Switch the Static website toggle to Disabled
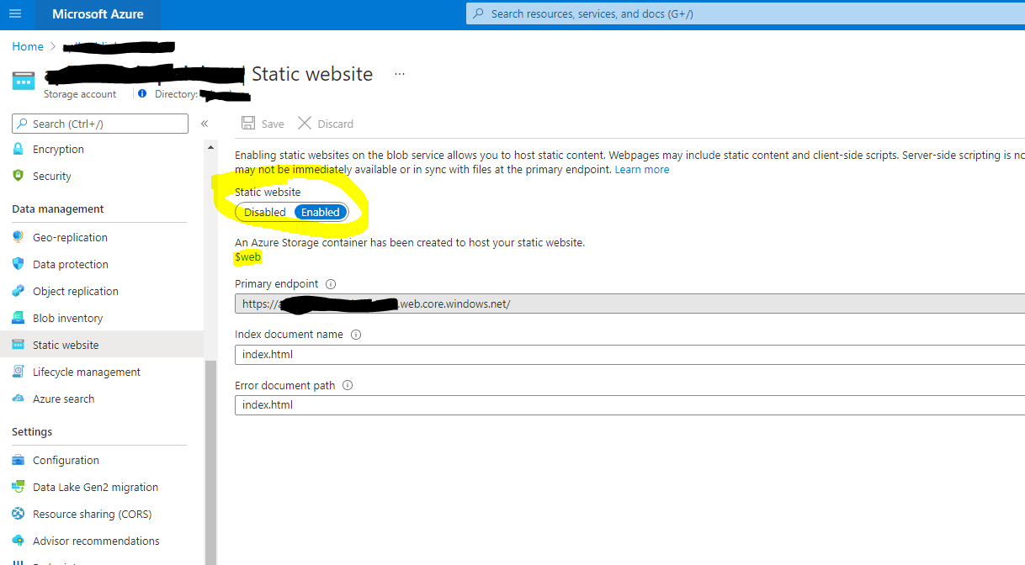Screen dimensions: 1025x565 pyautogui.click(x=264, y=212)
